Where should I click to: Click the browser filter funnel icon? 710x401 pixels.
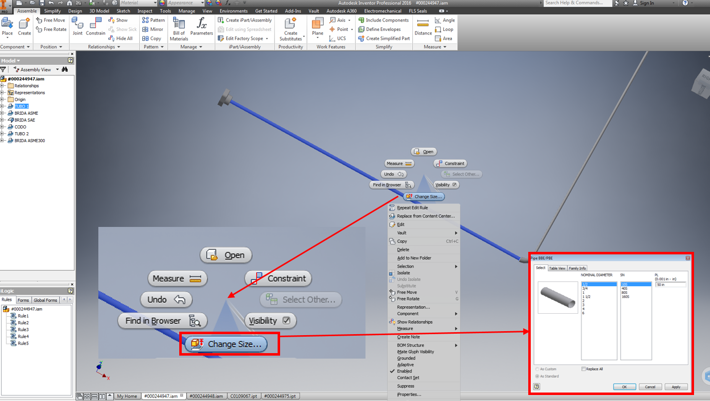pyautogui.click(x=3, y=69)
